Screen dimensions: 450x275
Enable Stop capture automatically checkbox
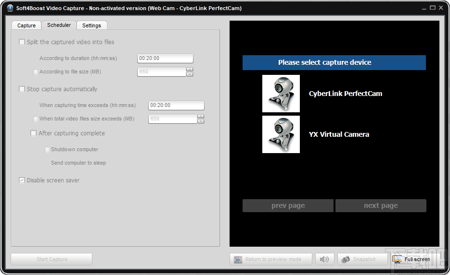(x=22, y=89)
